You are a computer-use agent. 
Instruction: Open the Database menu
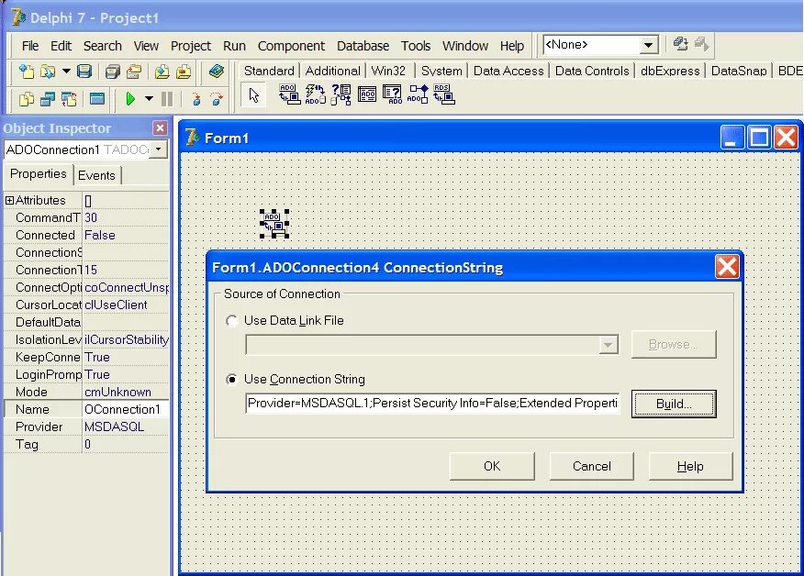(363, 46)
